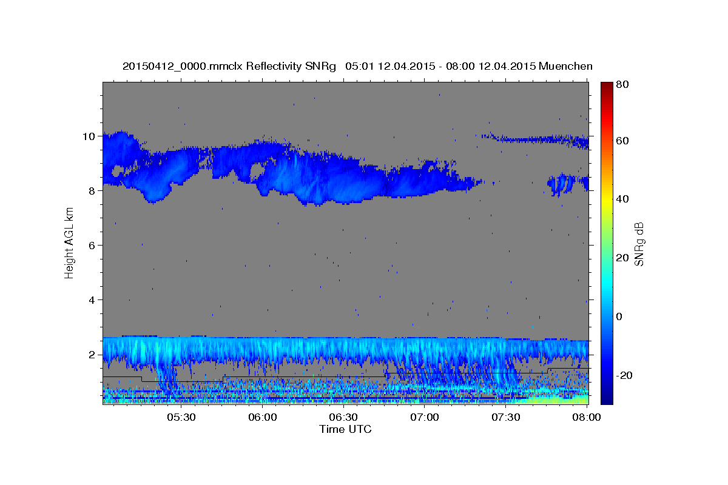Viewport: 728px width, 485px height.
Task: Click the 08:00 time tick label
Action: pyautogui.click(x=586, y=418)
